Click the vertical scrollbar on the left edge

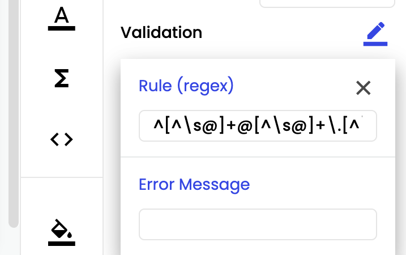click(x=14, y=113)
